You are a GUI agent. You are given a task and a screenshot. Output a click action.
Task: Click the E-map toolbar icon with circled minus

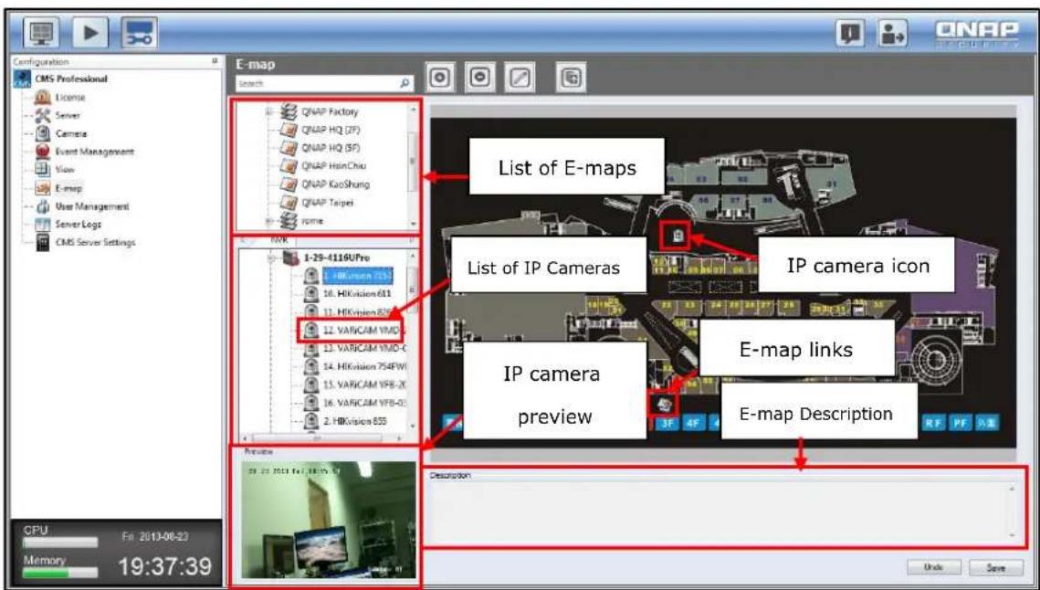click(481, 78)
